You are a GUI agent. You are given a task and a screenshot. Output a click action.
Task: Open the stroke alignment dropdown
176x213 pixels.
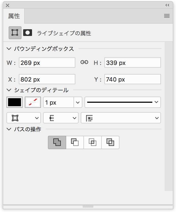point(24,118)
